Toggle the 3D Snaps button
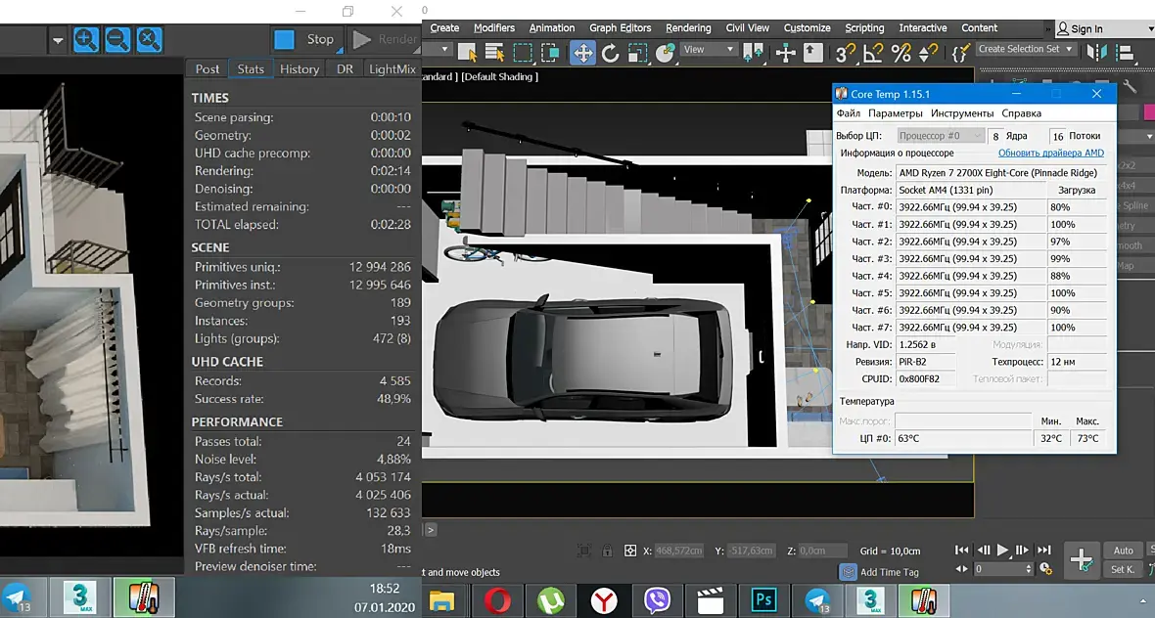Screen dimensions: 1155x618 click(845, 53)
